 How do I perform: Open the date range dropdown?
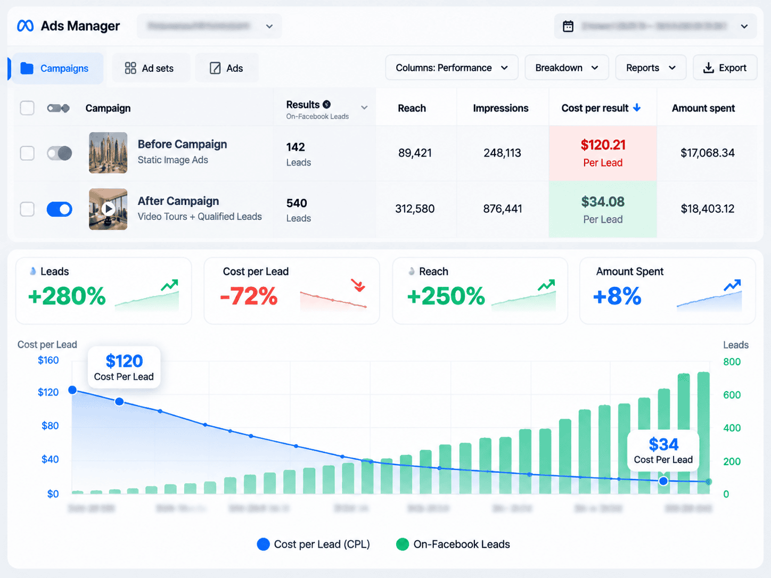click(x=655, y=26)
